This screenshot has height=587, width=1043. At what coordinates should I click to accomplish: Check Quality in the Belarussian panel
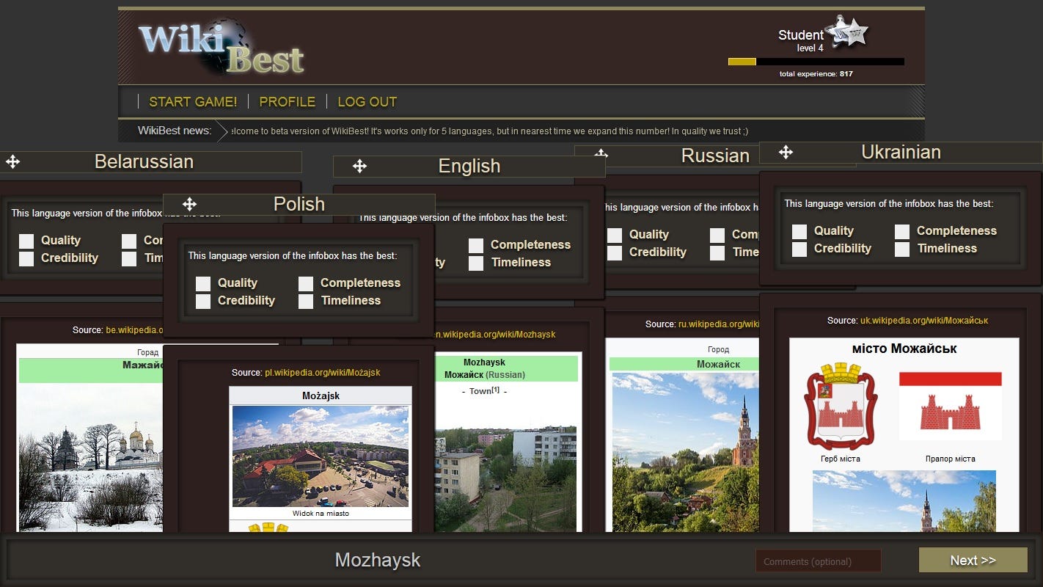tap(26, 241)
